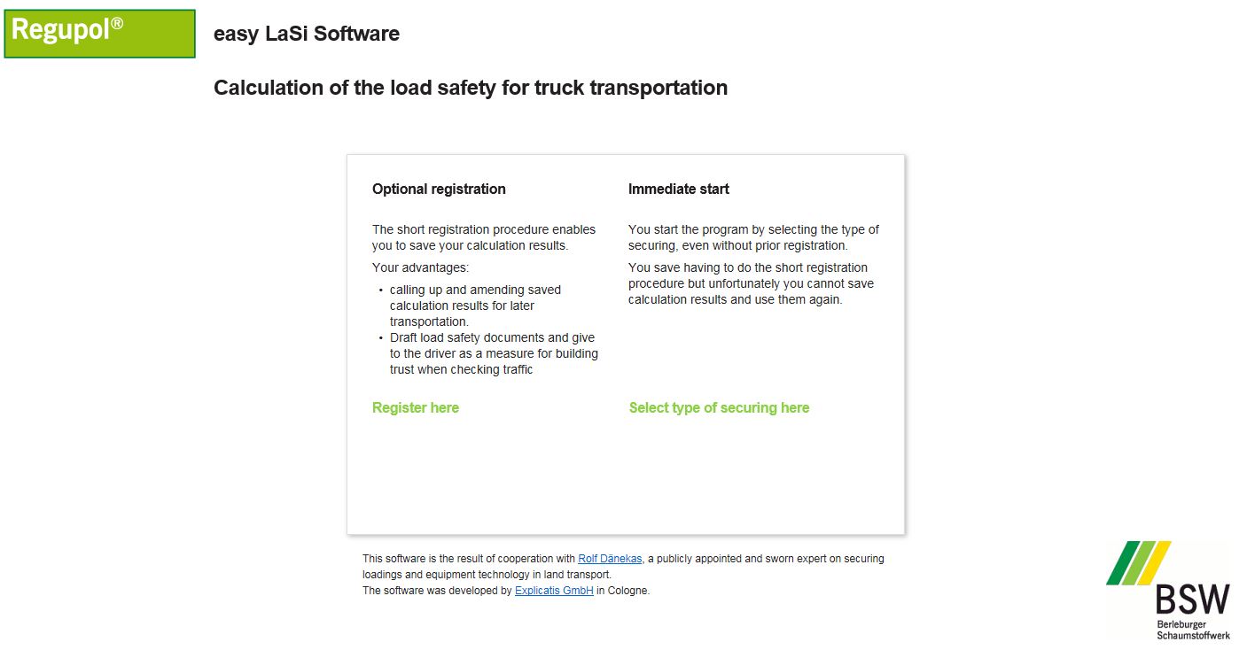Click the registered trademark symbol on Regupol

[116, 24]
